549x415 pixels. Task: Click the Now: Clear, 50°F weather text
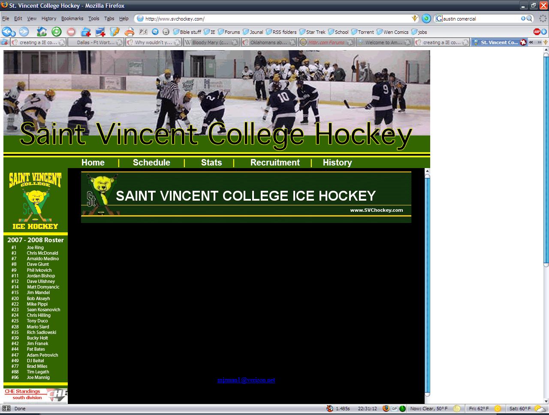click(x=429, y=409)
